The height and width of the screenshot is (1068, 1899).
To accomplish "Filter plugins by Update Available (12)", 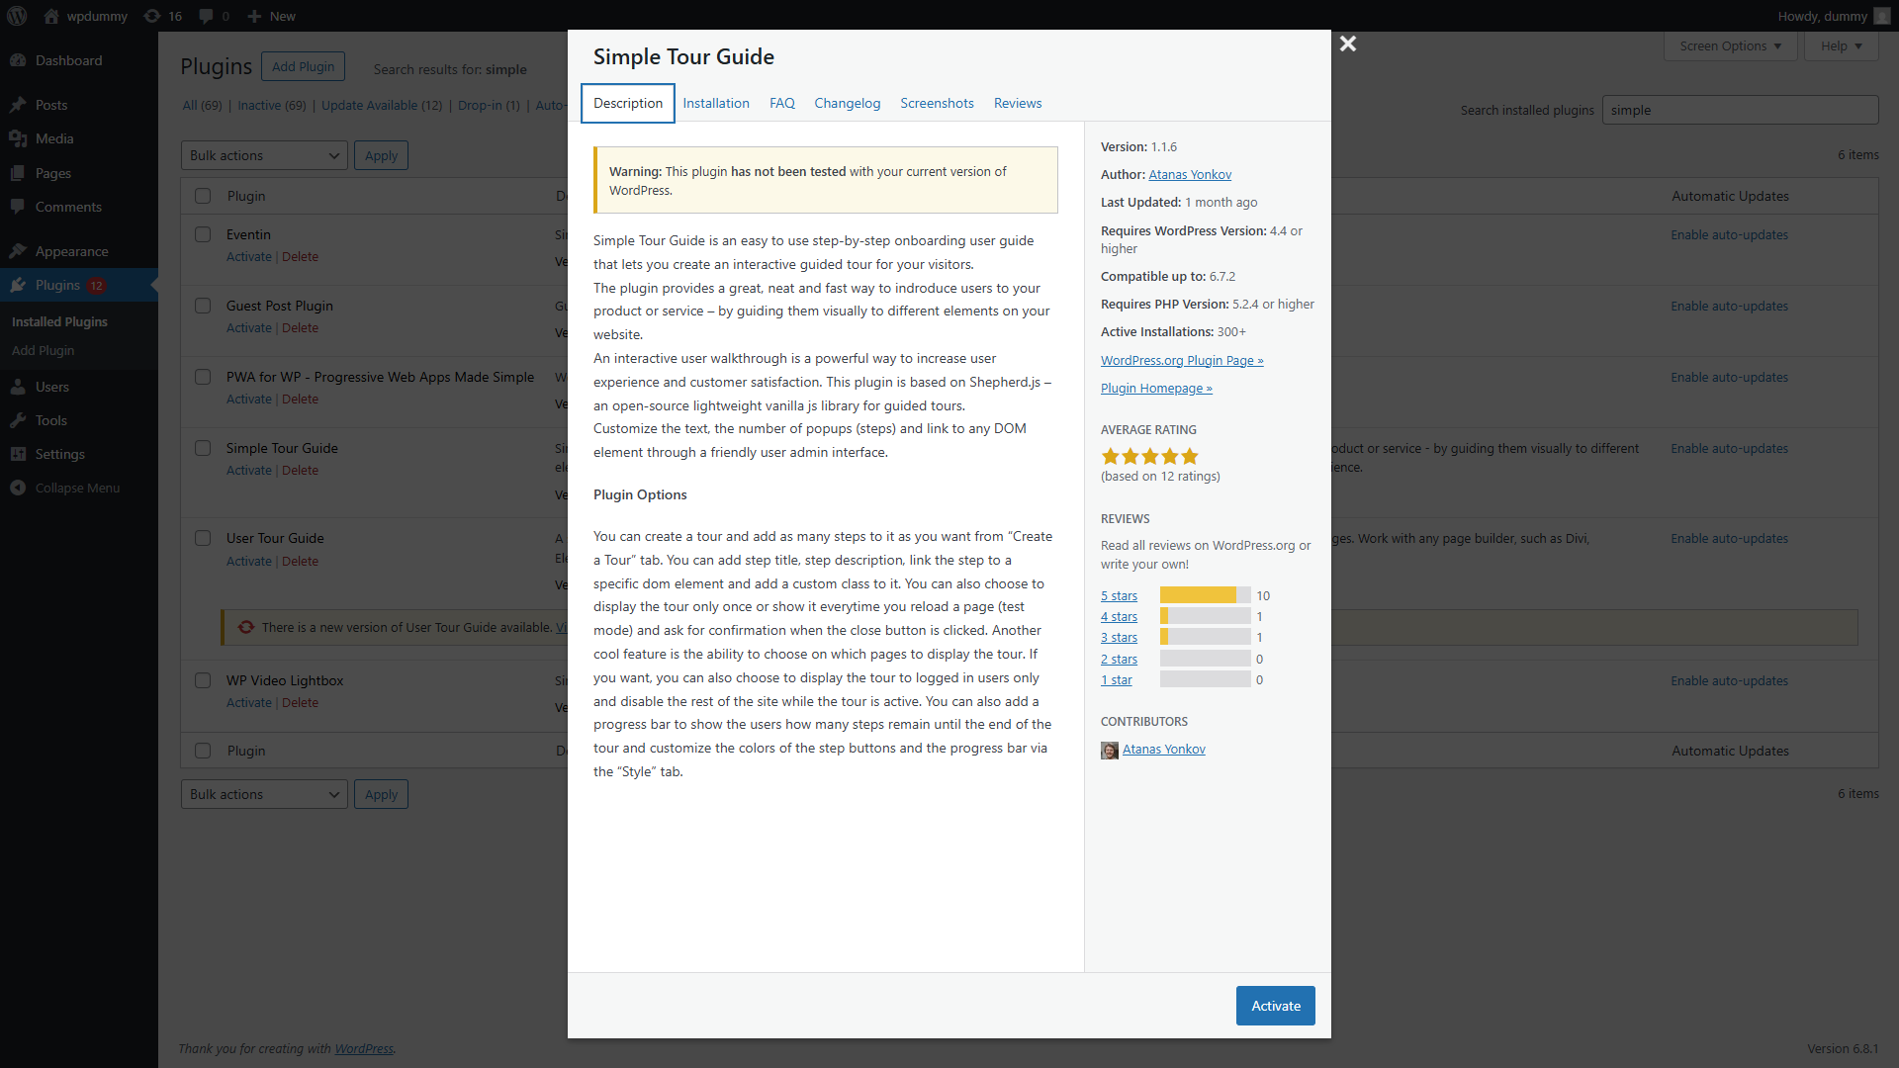I will point(382,105).
